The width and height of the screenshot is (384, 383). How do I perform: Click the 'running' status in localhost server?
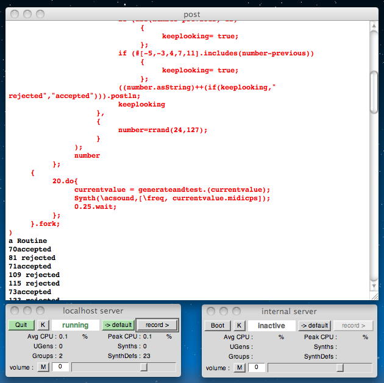75,325
